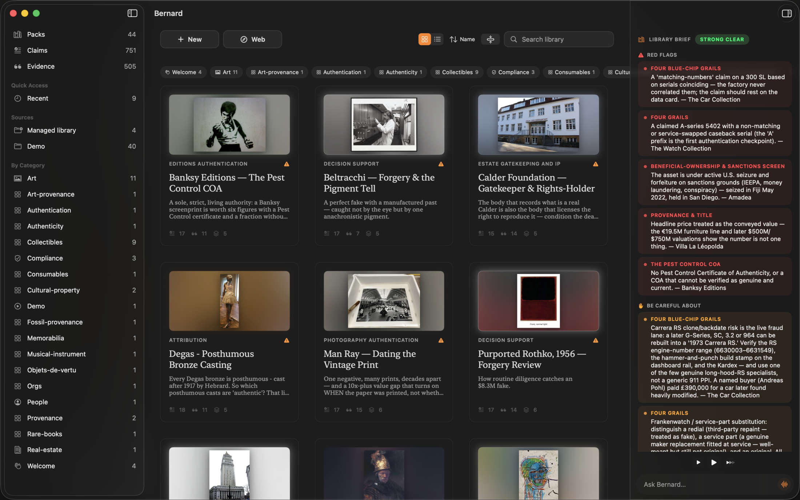The height and width of the screenshot is (500, 800).
Task: Filter by the Art-provenance chip
Action: [x=277, y=72]
